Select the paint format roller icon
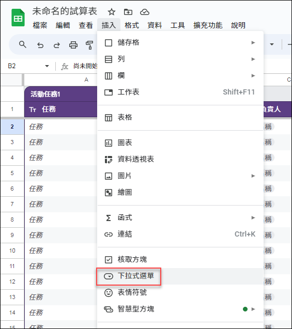Image resolution: width=292 pixels, height=329 pixels. [89, 45]
